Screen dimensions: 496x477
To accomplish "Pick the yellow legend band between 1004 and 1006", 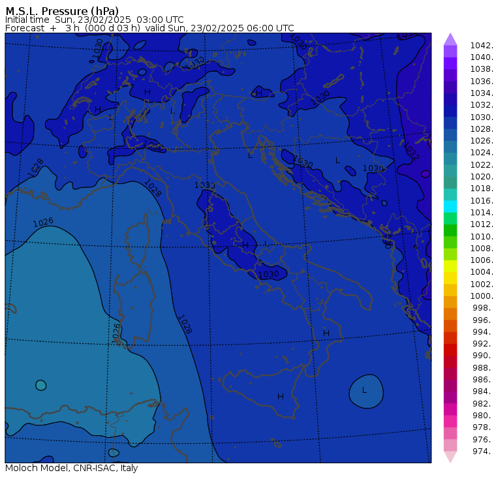I will tap(450, 266).
